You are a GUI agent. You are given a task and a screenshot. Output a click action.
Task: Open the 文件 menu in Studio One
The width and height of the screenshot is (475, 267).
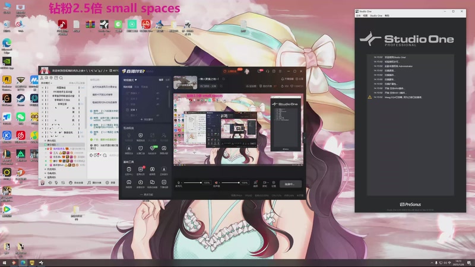coord(358,15)
